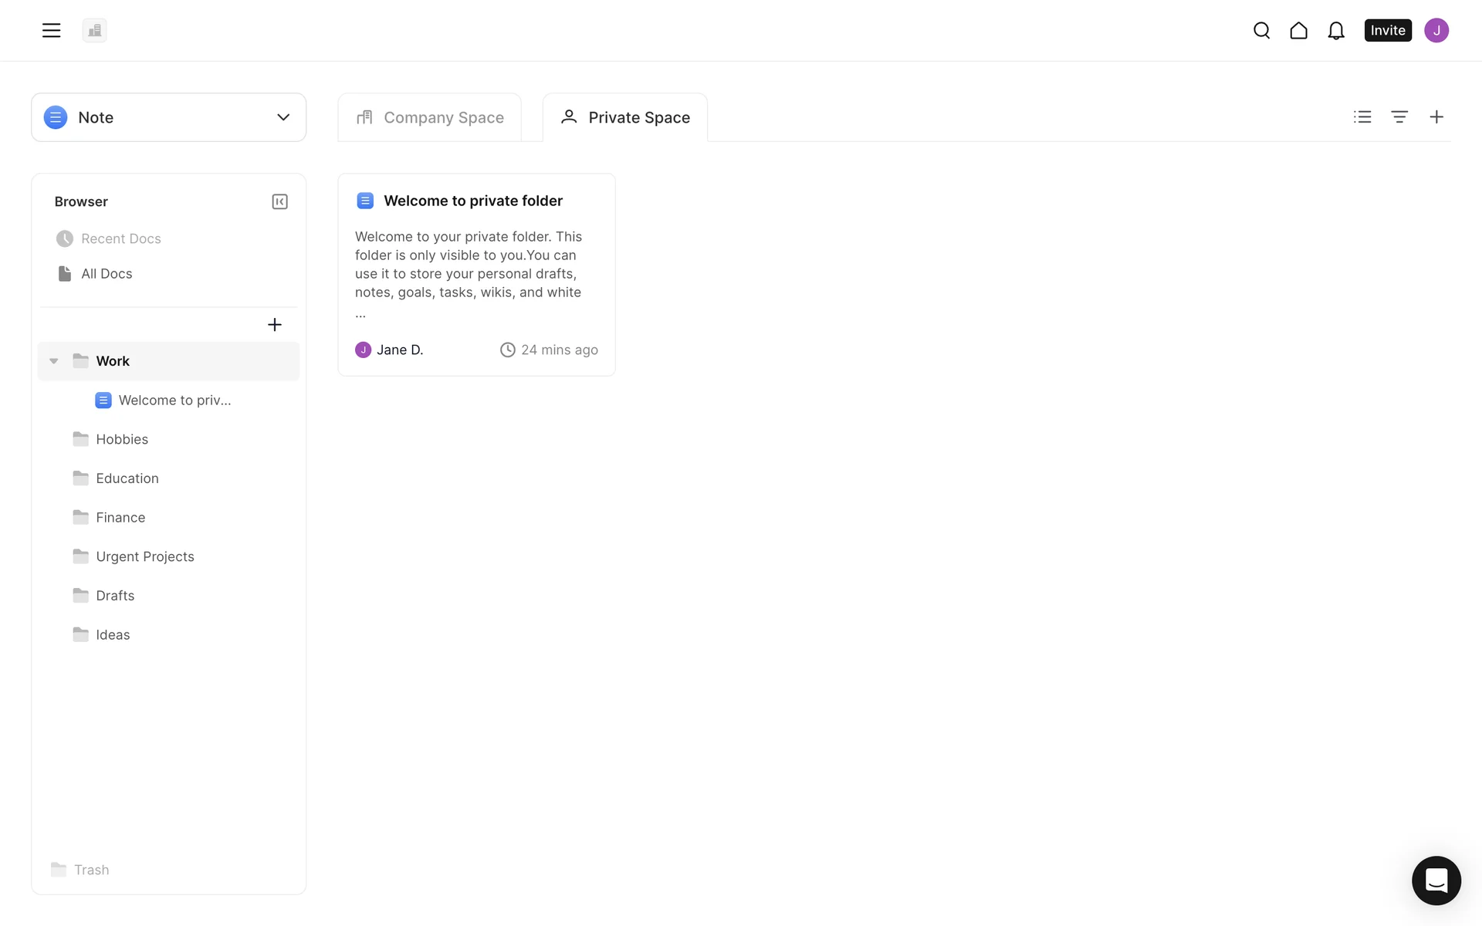Open the Note app dropdown
The height and width of the screenshot is (926, 1482).
tap(168, 117)
